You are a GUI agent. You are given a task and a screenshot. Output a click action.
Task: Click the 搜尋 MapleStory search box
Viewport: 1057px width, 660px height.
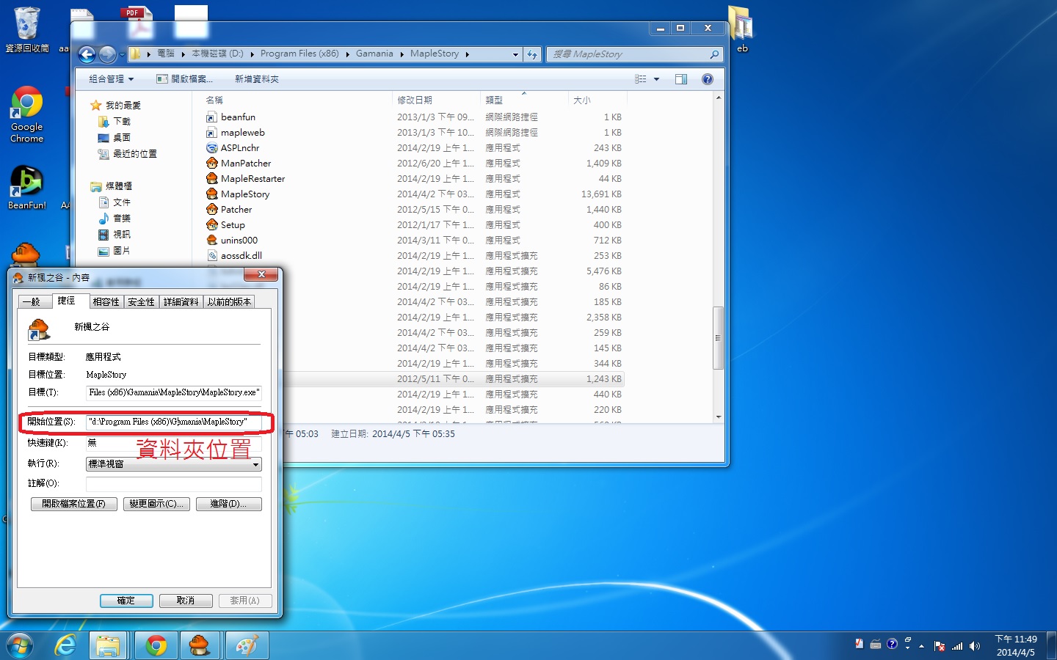(x=635, y=54)
